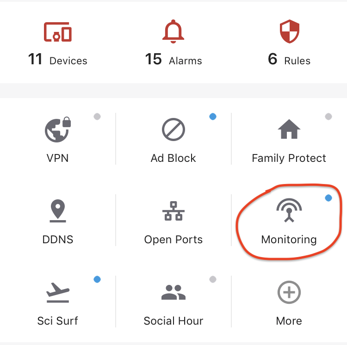The width and height of the screenshot is (347, 345).
Task: Open the VPN globe-lock icon
Action: tap(58, 129)
